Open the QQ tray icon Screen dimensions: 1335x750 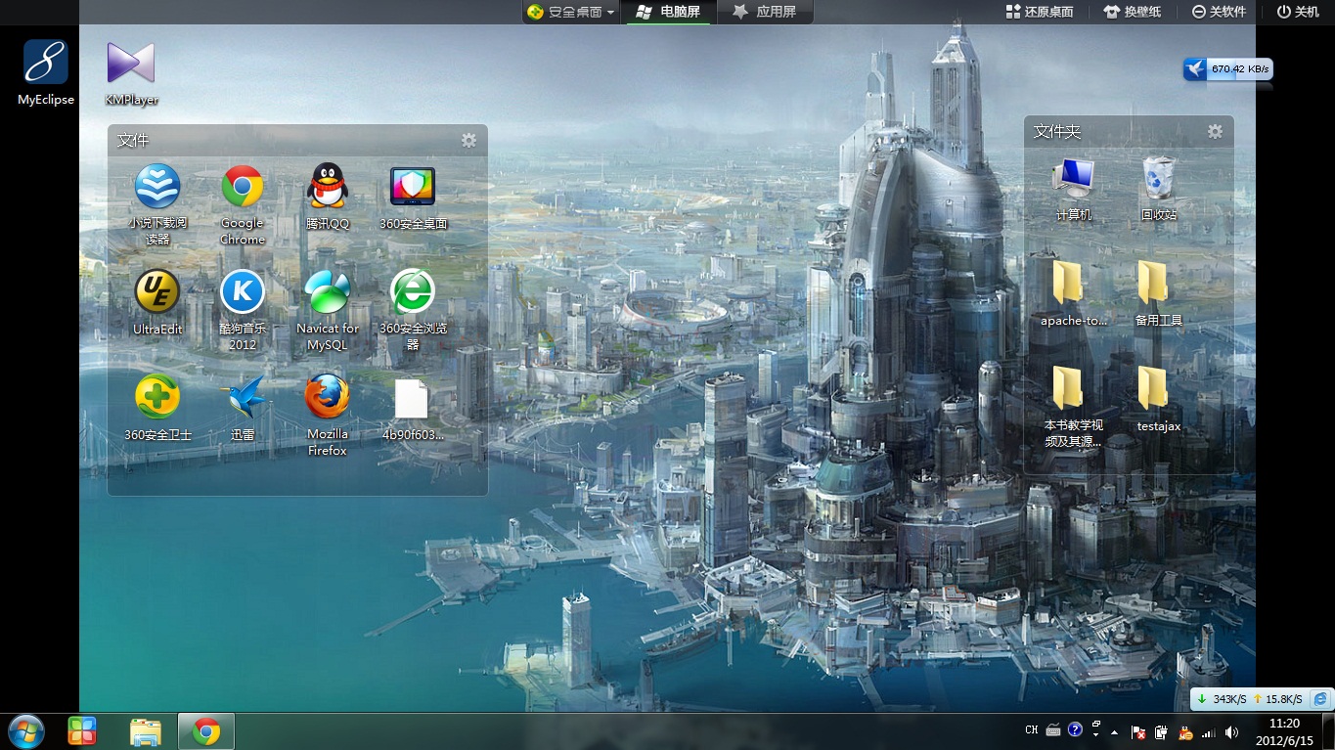pyautogui.click(x=1185, y=731)
